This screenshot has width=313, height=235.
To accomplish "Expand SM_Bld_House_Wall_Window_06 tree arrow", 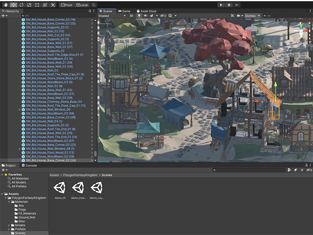I will click(x=19, y=110).
